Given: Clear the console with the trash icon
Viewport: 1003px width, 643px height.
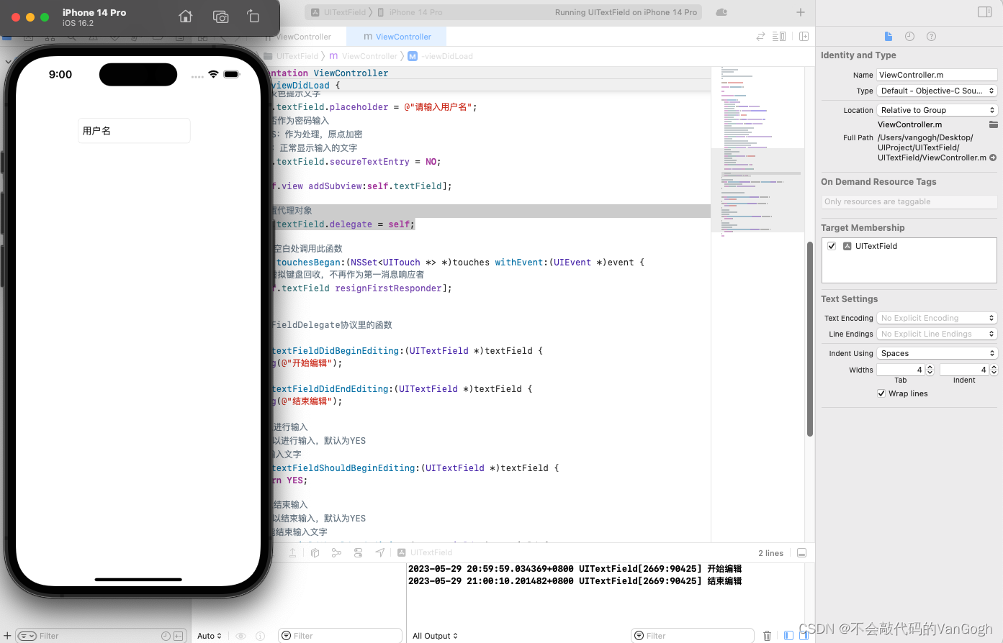Looking at the screenshot, I should 767,636.
